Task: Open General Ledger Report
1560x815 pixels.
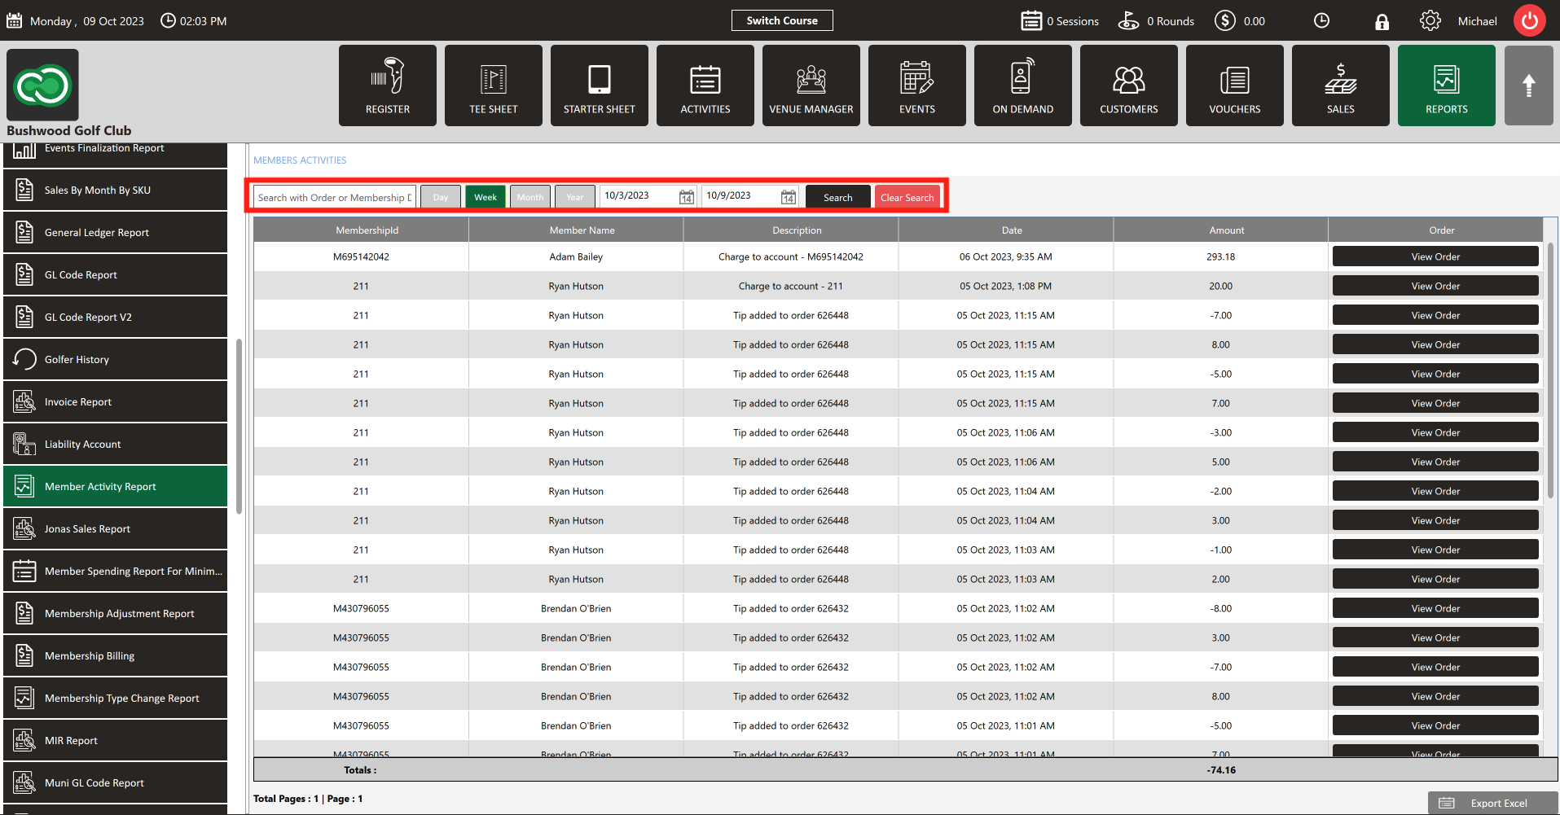Action: pyautogui.click(x=116, y=232)
